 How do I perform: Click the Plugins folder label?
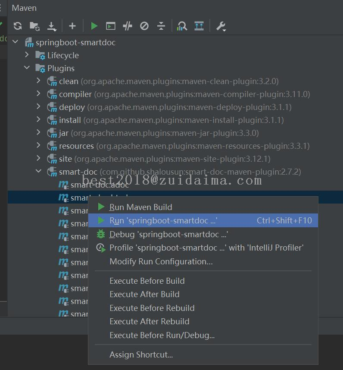coord(61,69)
